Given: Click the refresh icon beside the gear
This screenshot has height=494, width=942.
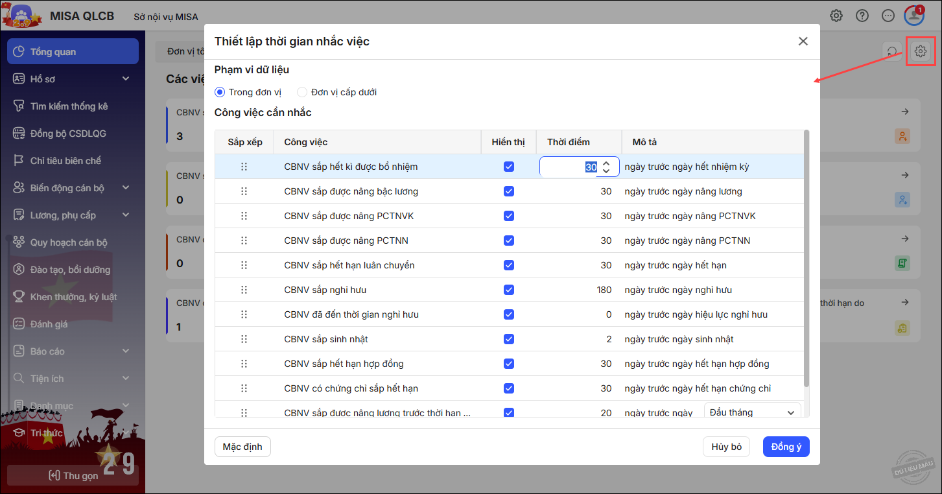Looking at the screenshot, I should pyautogui.click(x=893, y=51).
